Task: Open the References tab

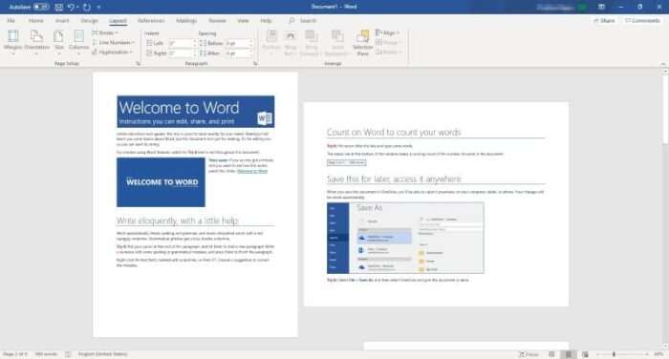Action: point(151,20)
